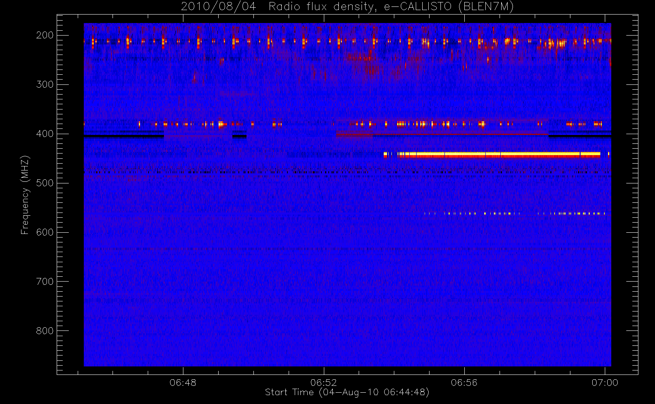Click the "Start Time (04-Aug-10 06:44:48)" label

tap(347, 393)
